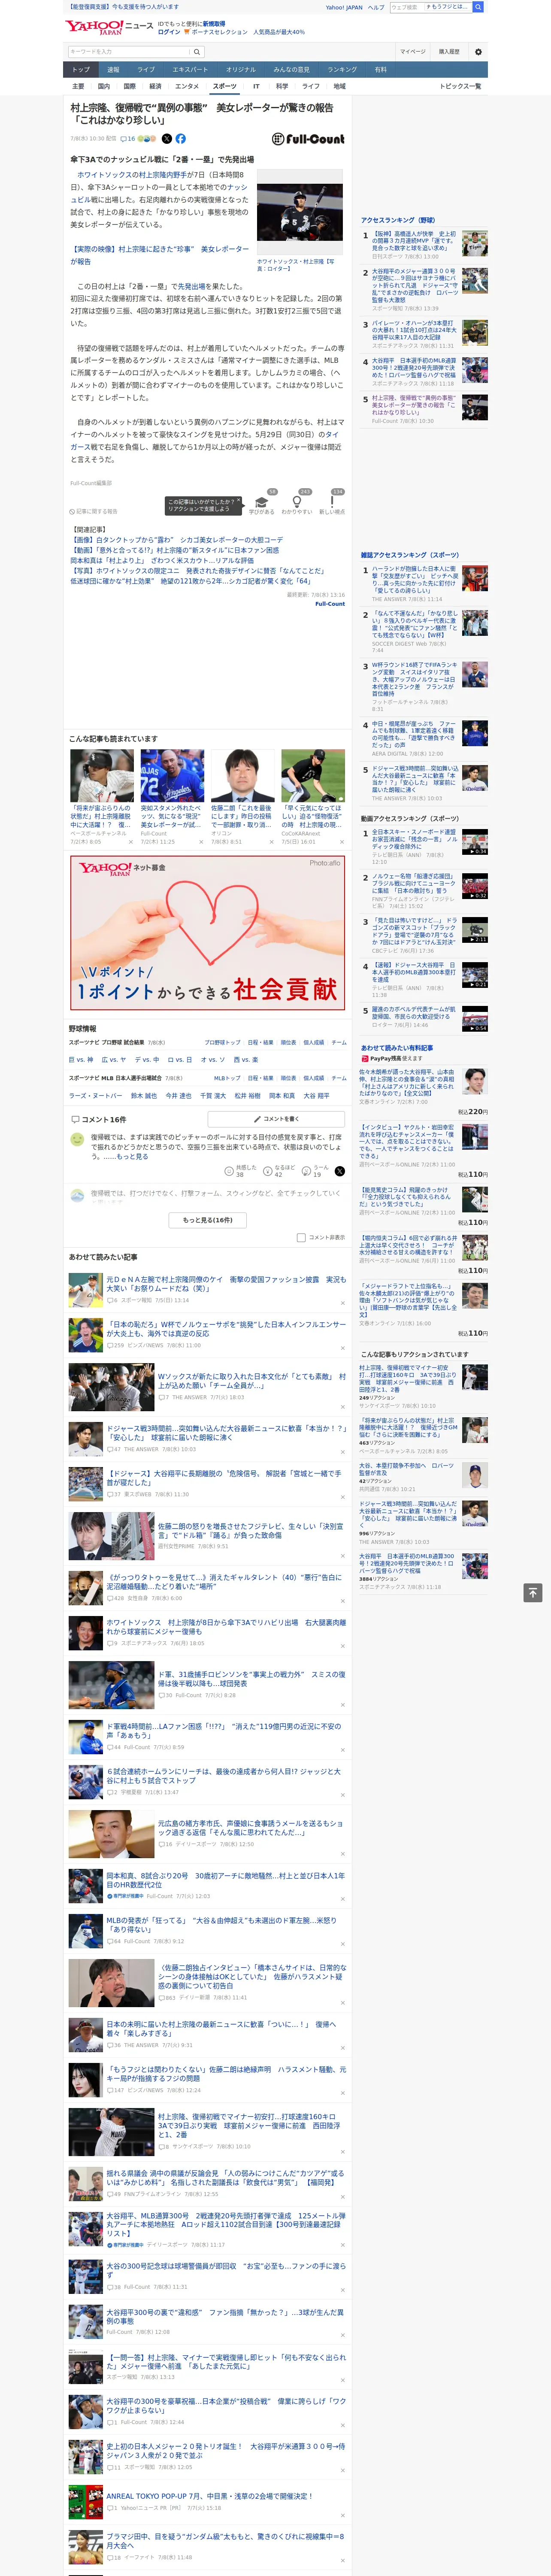Open the ライフ category

point(311,86)
